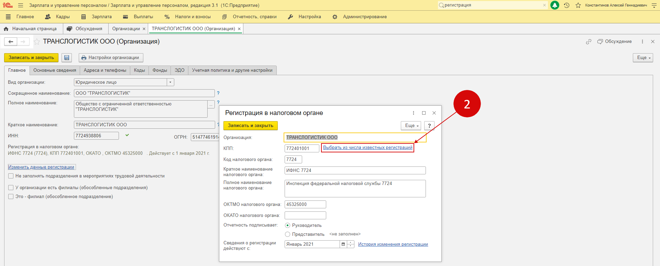Click the search magnifier icon
This screenshot has height=266, width=660.
[441, 5]
